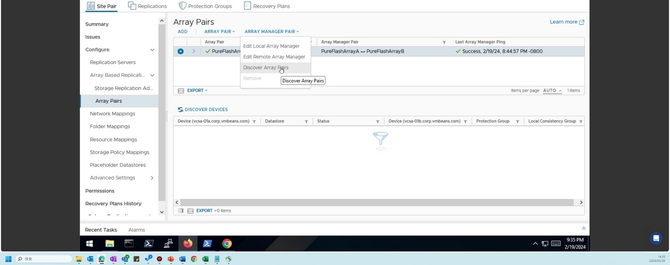Viewport: 670px width, 265px height.
Task: Switch to the Alarms tab
Action: tap(137, 230)
